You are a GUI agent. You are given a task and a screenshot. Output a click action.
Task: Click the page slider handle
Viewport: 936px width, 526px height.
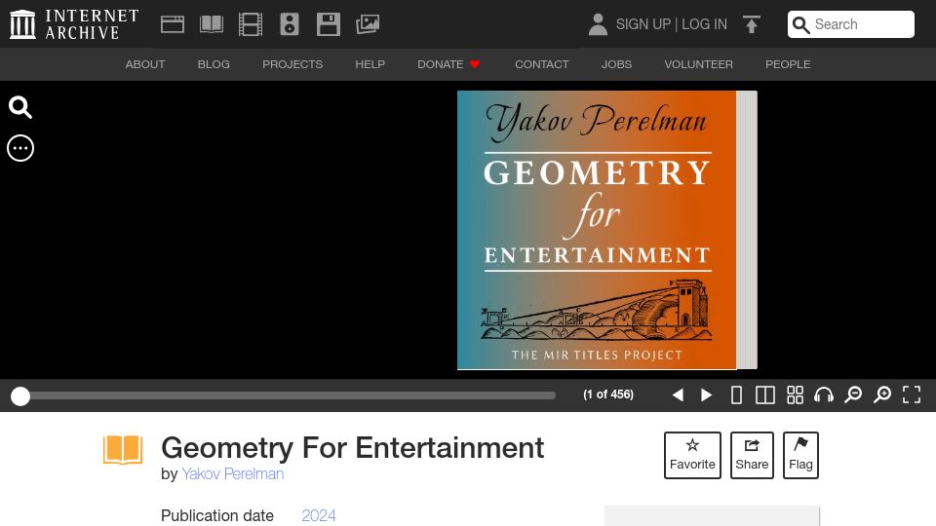(x=20, y=396)
